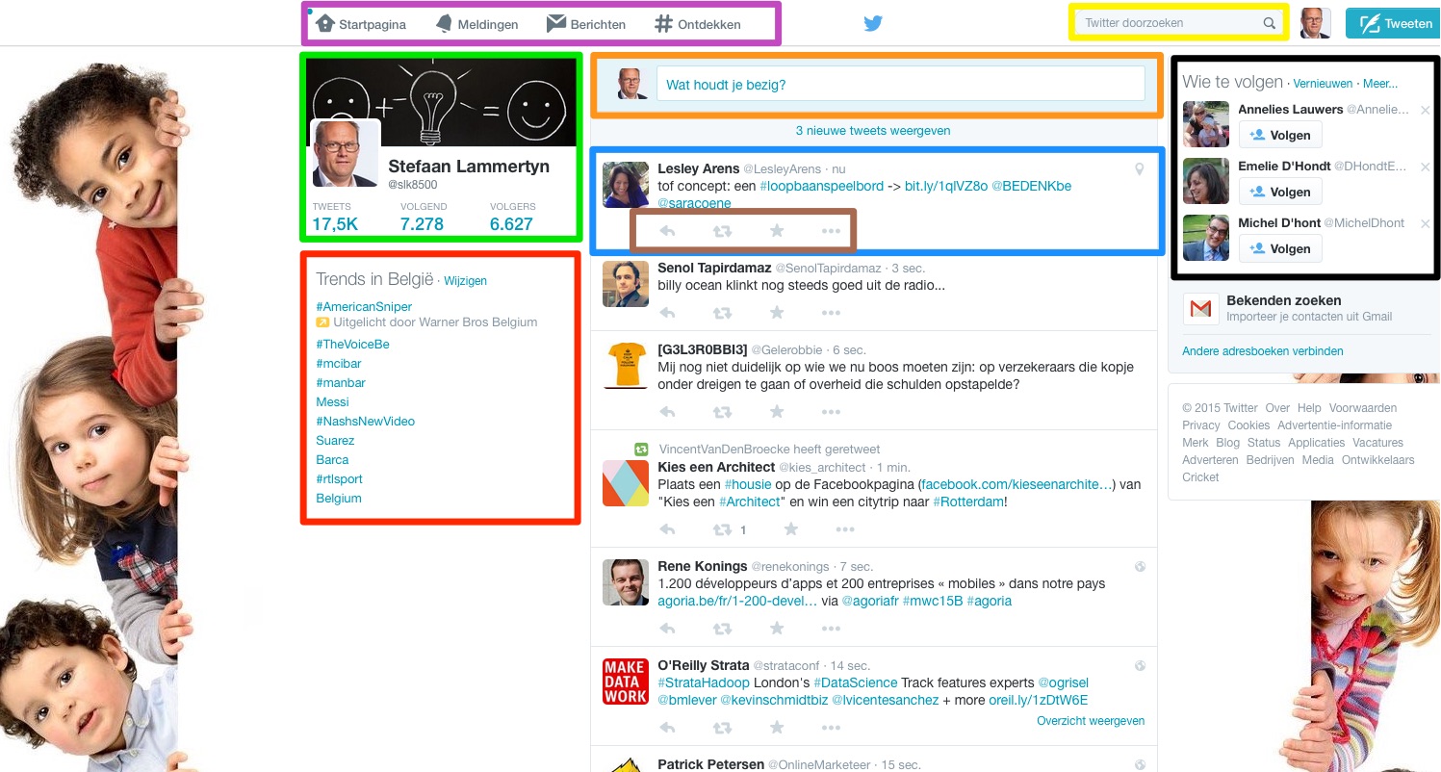
Task: Follow Michel D'hont via Volgen
Action: [x=1280, y=248]
